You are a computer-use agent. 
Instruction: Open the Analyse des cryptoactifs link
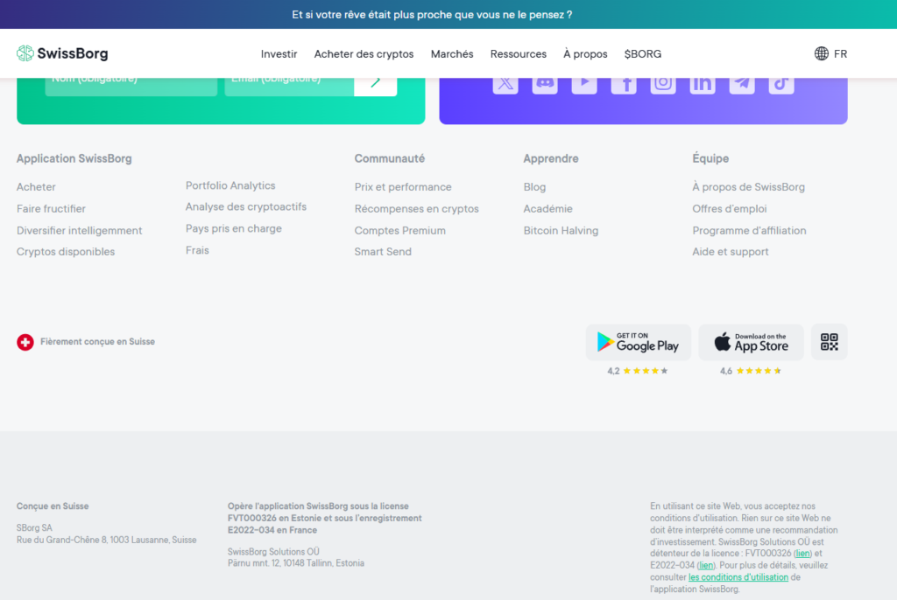point(246,207)
